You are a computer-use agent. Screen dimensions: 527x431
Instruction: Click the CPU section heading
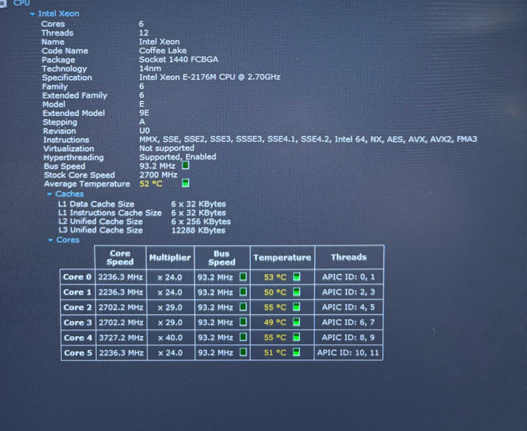click(x=22, y=3)
